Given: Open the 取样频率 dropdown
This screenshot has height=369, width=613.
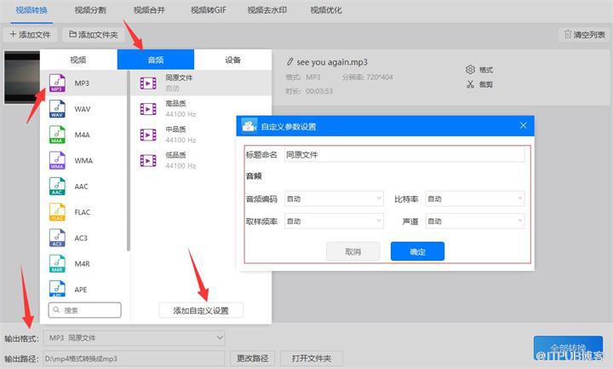Looking at the screenshot, I should (335, 221).
